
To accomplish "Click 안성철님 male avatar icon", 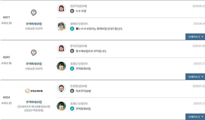I will pyautogui.click(x=61, y=89).
